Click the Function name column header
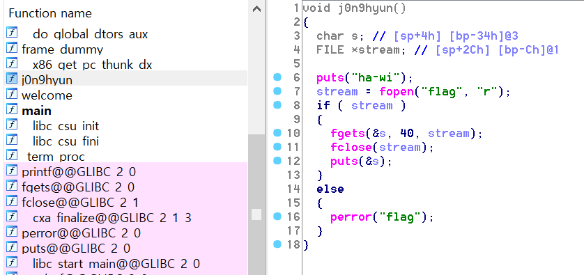The height and width of the screenshot is (275, 584). click(x=50, y=13)
